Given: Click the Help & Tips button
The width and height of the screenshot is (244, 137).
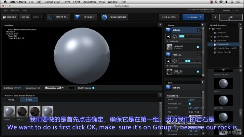Looking at the screenshot, I should tap(169, 17).
